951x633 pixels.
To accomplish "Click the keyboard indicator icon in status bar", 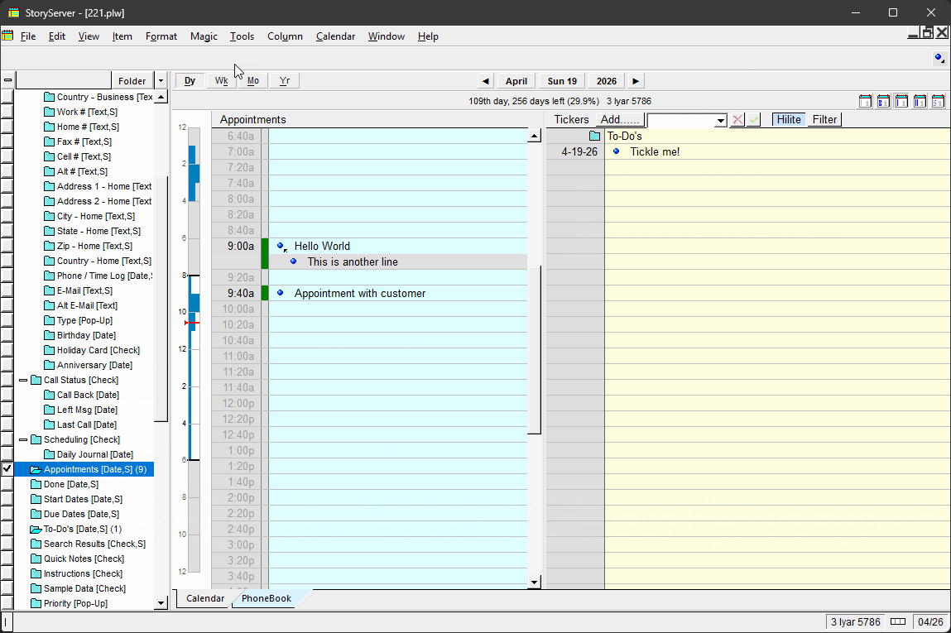I will 898,621.
